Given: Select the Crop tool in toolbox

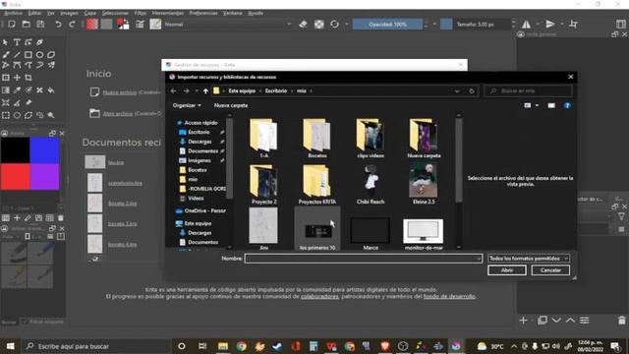Looking at the screenshot, I should coord(29,78).
